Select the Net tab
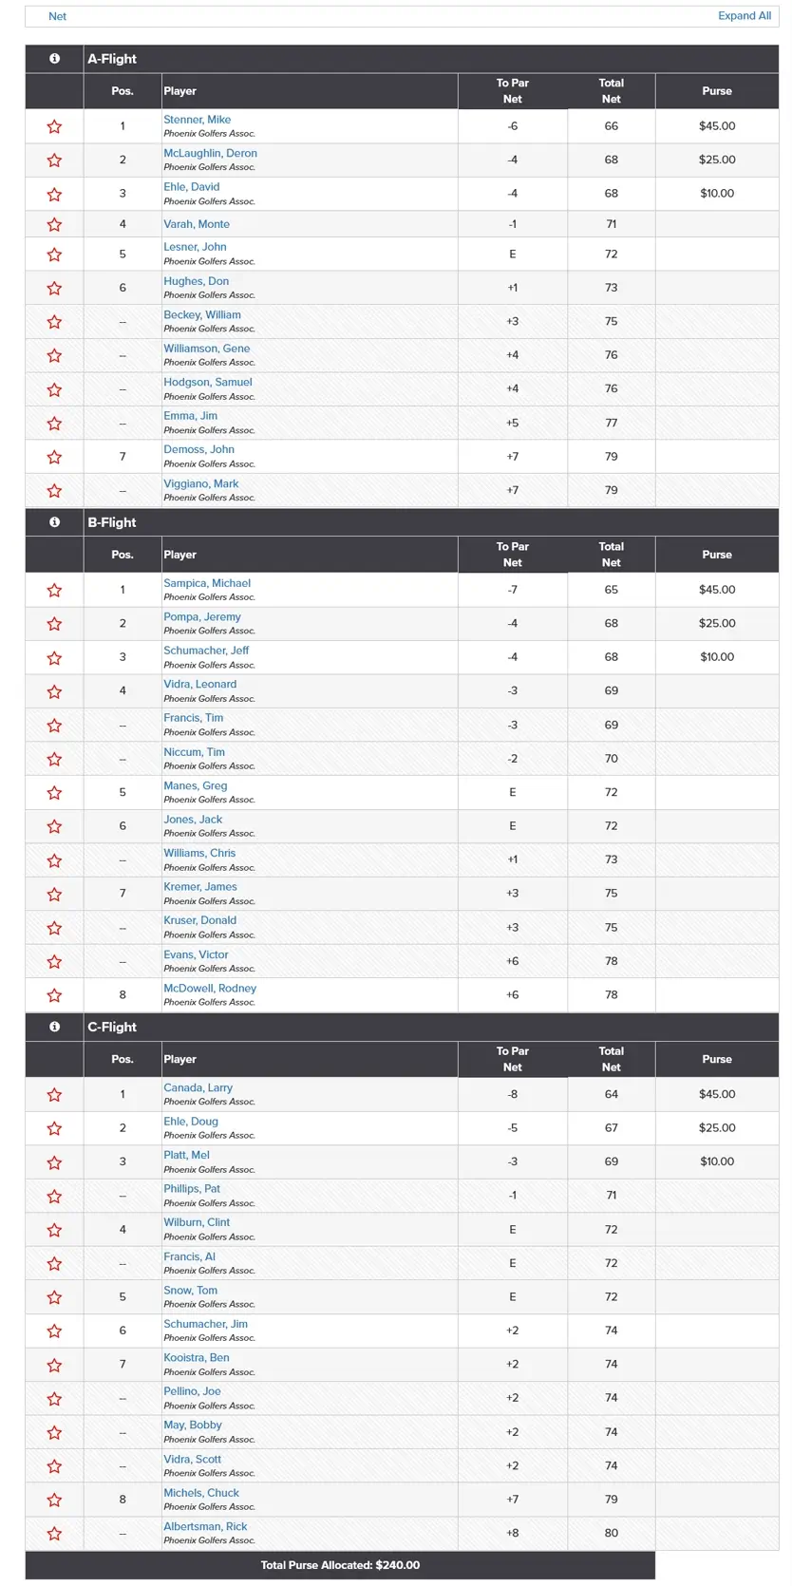The height and width of the screenshot is (1586, 792). click(x=58, y=16)
